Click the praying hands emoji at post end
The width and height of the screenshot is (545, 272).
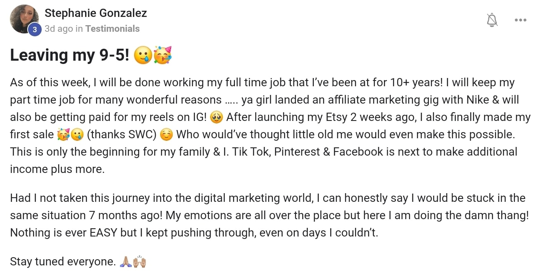click(x=126, y=262)
